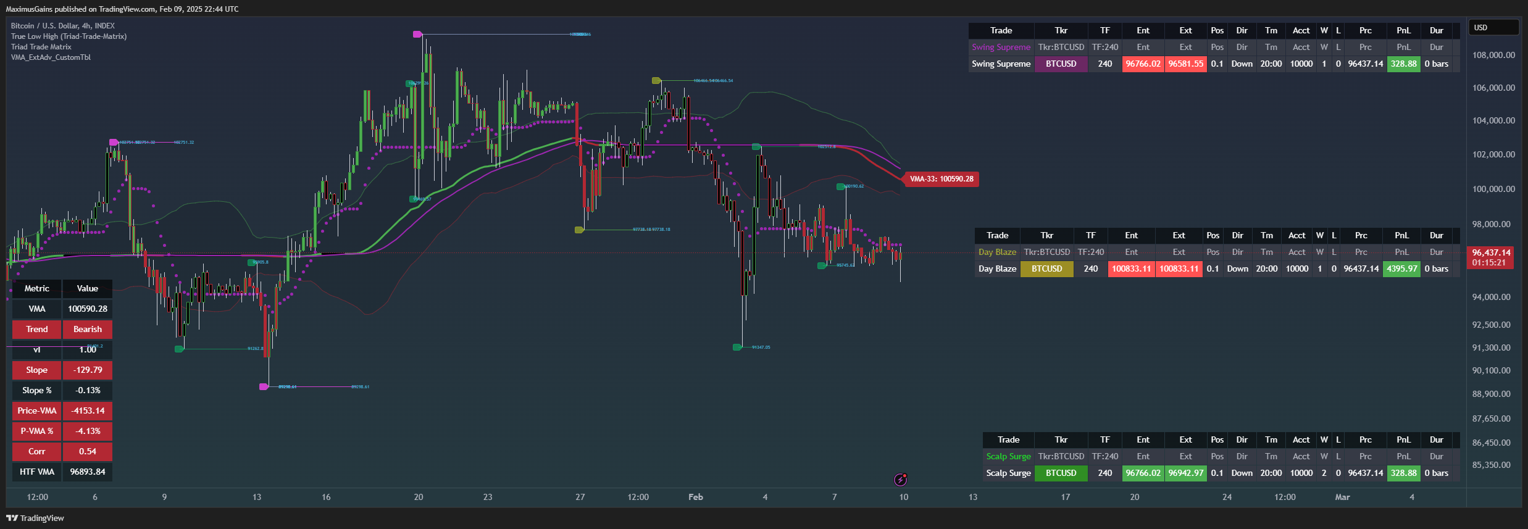Click the purple lightning bolt icon near the time axis

pos(901,480)
